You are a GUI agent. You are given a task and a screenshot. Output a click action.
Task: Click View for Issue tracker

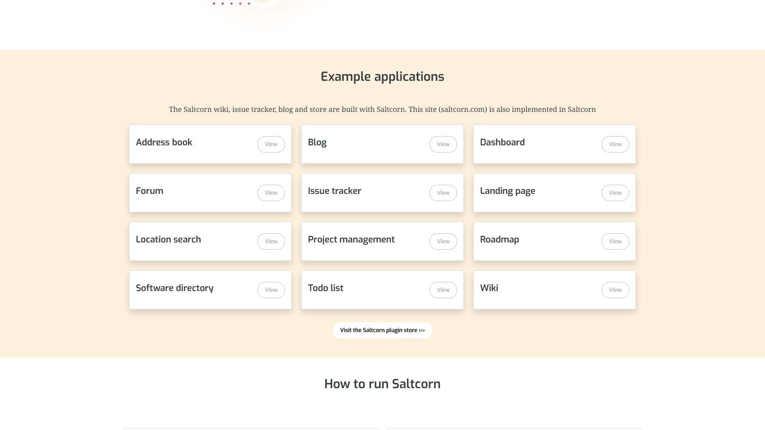pyautogui.click(x=443, y=193)
